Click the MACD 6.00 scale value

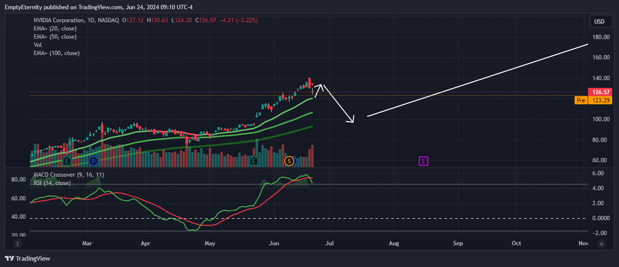598,173
